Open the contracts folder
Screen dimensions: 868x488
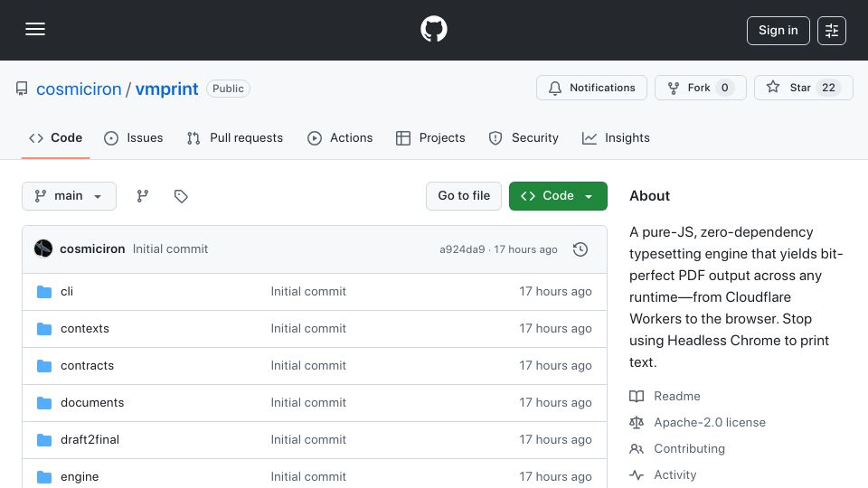(87, 366)
